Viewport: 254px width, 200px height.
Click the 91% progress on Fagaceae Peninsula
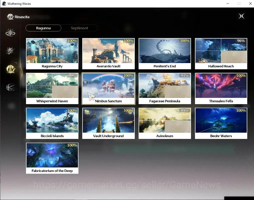pyautogui.click(x=184, y=76)
